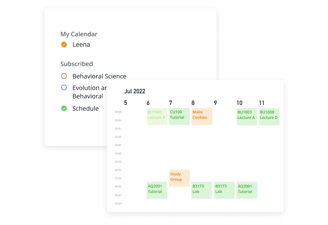Enable the Behavioral Science calendar
The height and width of the screenshot is (225, 328).
tap(64, 76)
